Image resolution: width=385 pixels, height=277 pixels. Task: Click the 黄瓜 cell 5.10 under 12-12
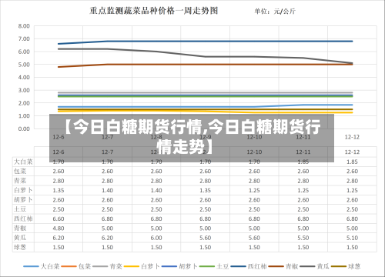pos(352,238)
